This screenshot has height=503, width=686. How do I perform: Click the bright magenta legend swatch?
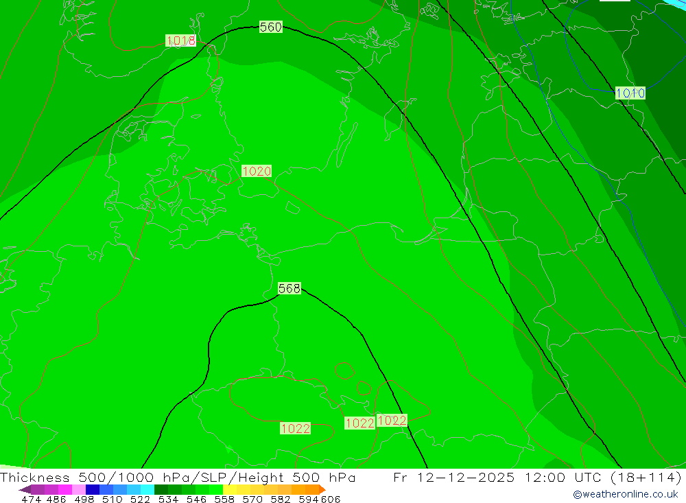64,489
